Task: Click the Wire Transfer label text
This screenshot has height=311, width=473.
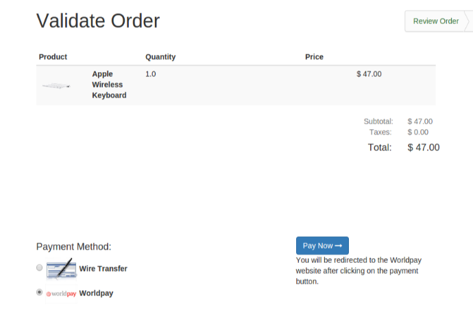Action: [x=103, y=268]
